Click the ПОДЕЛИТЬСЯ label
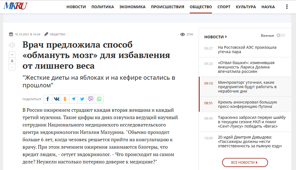 point(32,99)
